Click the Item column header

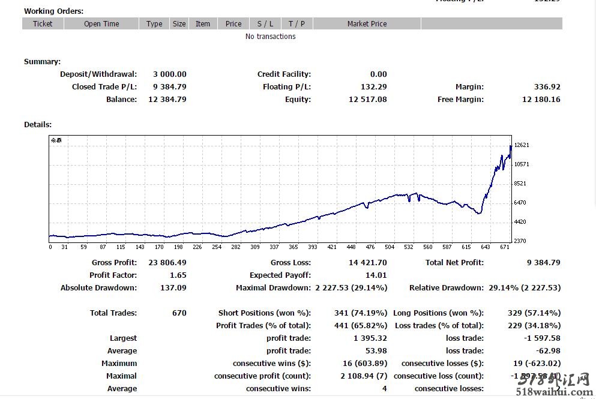[x=203, y=23]
